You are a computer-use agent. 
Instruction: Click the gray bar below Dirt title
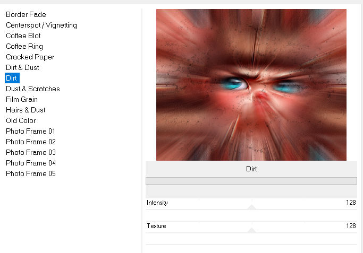coord(251,181)
